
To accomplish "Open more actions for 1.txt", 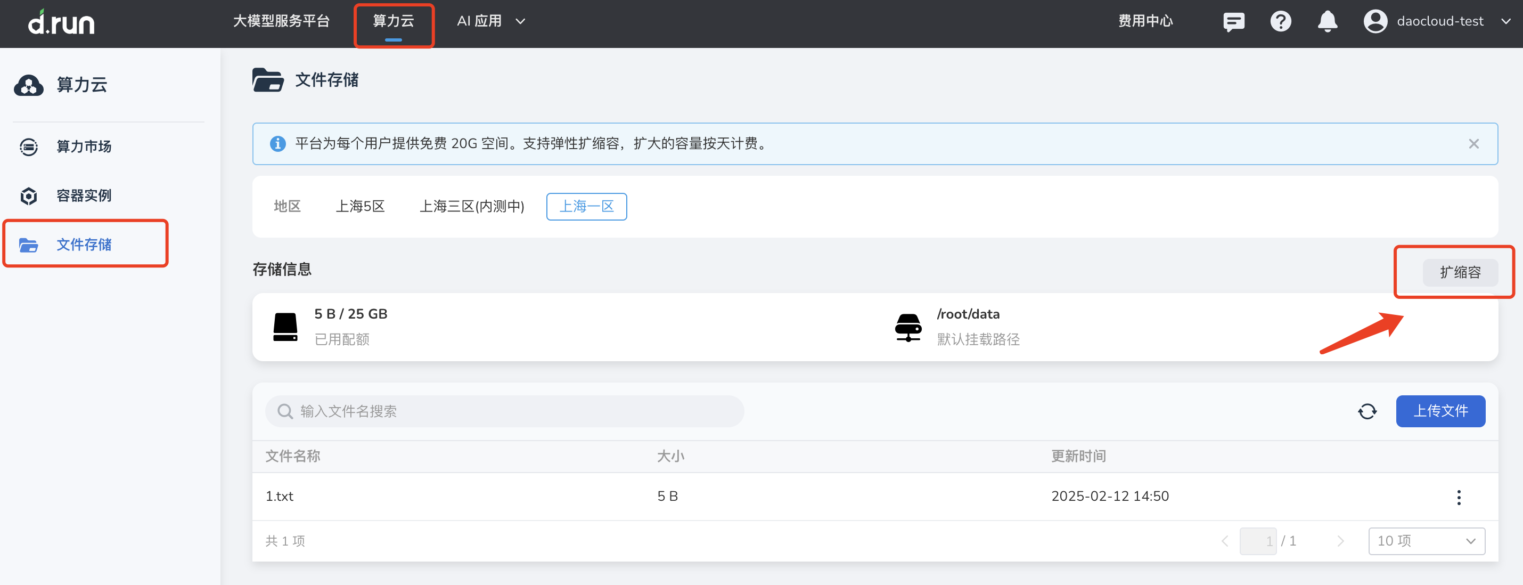I will tap(1459, 497).
